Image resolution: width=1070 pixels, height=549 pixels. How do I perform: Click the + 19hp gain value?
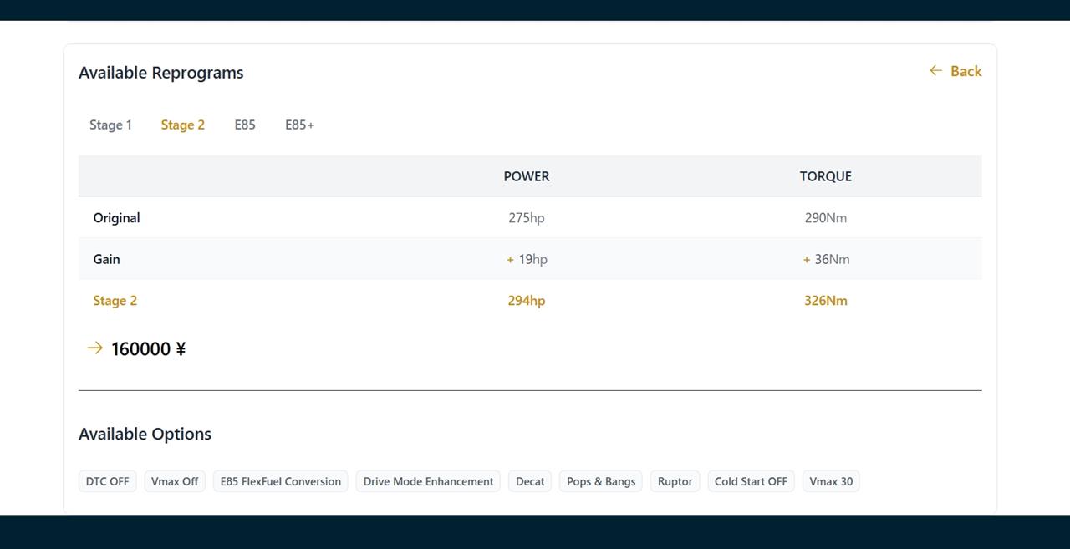pos(527,259)
